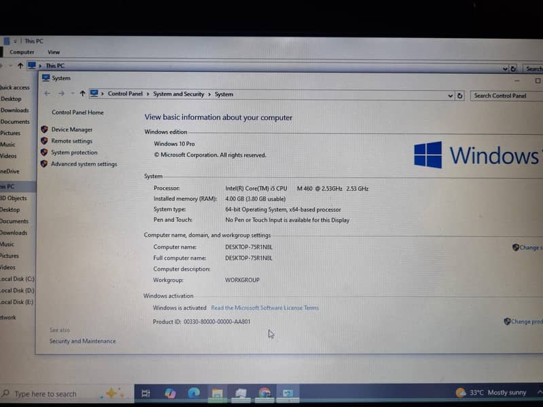Click the WORKGROUP value text
The image size is (543, 407).
tap(242, 280)
